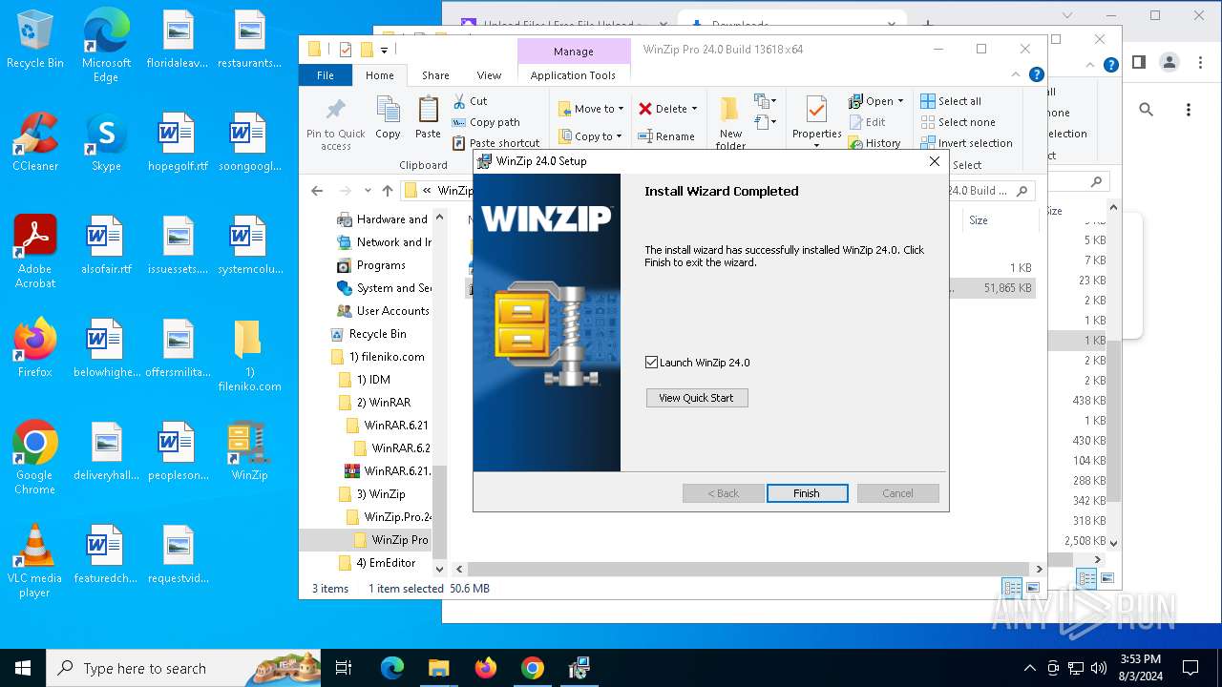This screenshot has width=1222, height=687.
Task: Switch to the Home ribbon tab
Action: pyautogui.click(x=379, y=75)
